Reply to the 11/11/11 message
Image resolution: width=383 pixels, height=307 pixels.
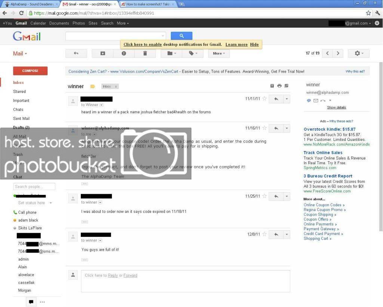[276, 99]
